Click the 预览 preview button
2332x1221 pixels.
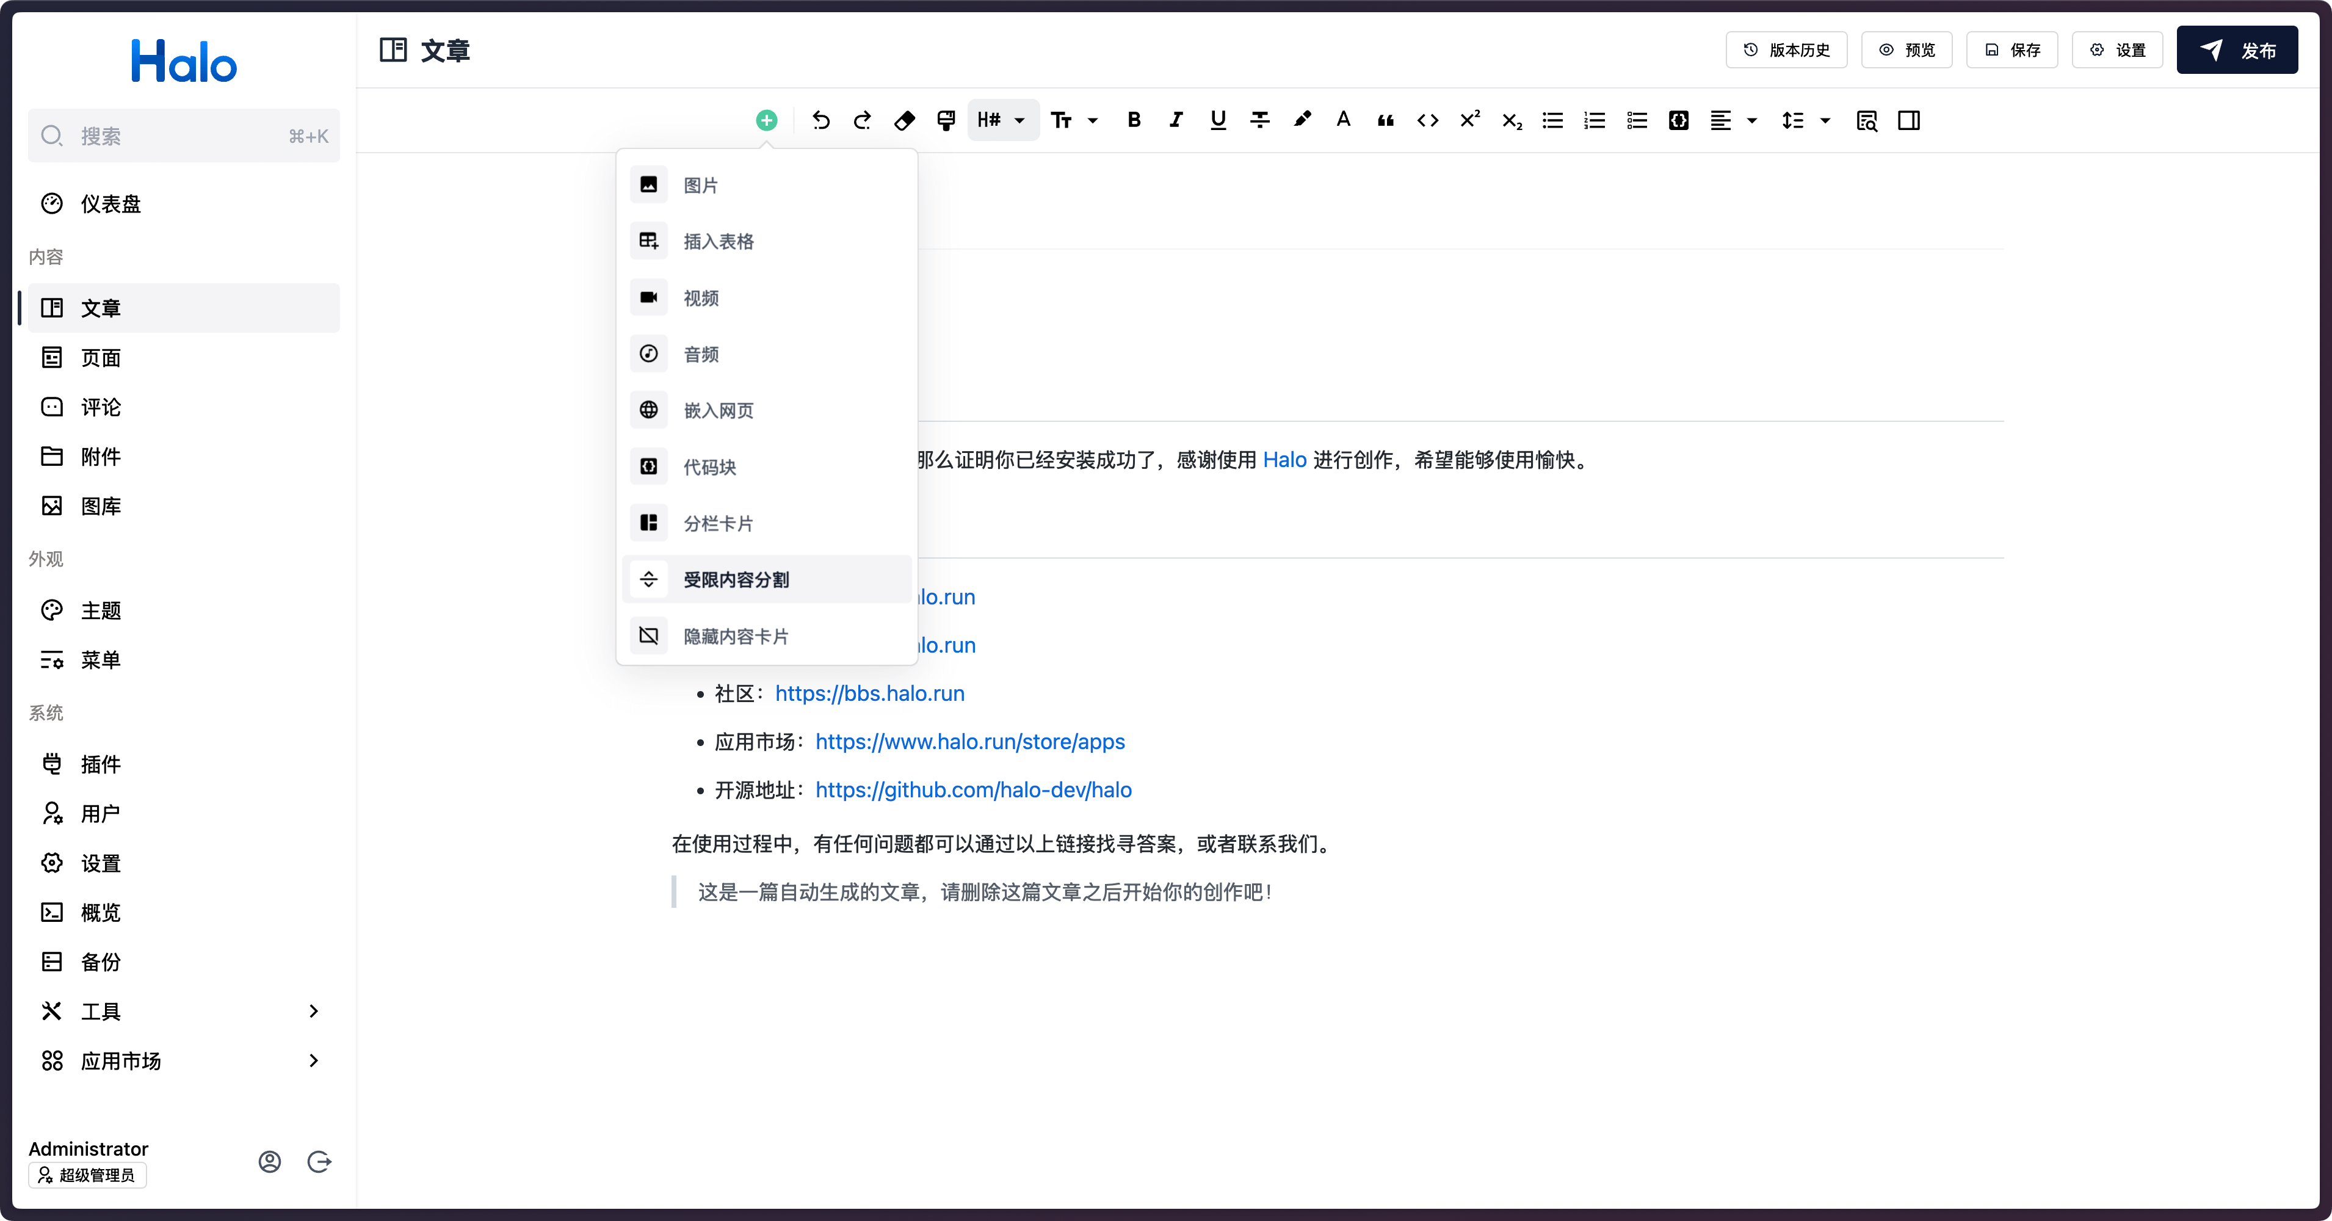click(x=1907, y=50)
